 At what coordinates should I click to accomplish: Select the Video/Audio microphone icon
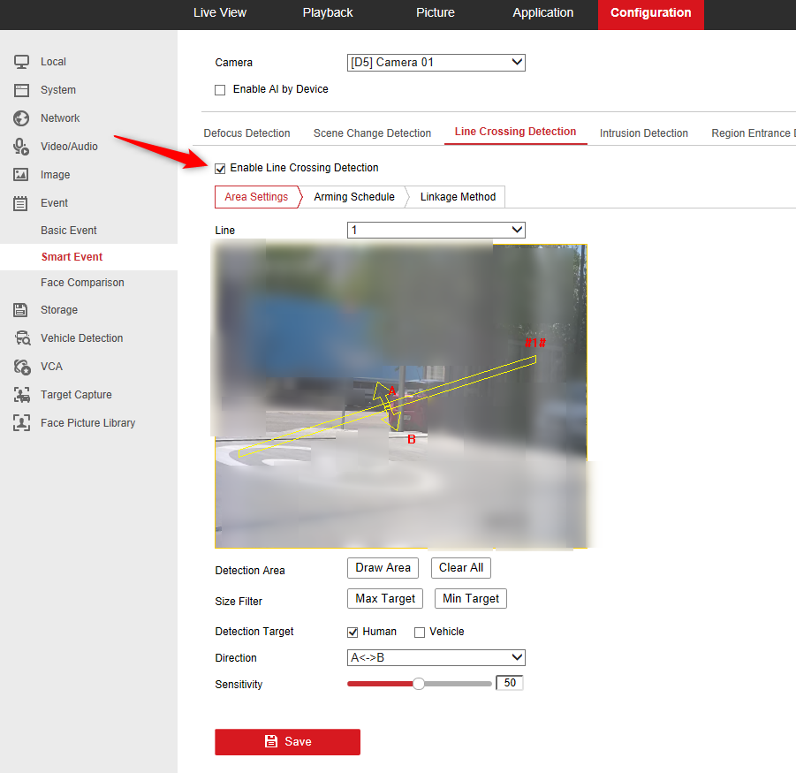pos(21,147)
